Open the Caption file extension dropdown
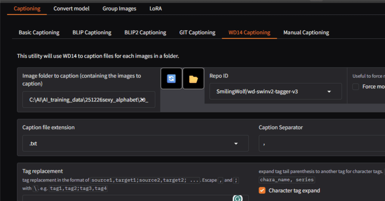The image size is (385, 201). coord(236,144)
